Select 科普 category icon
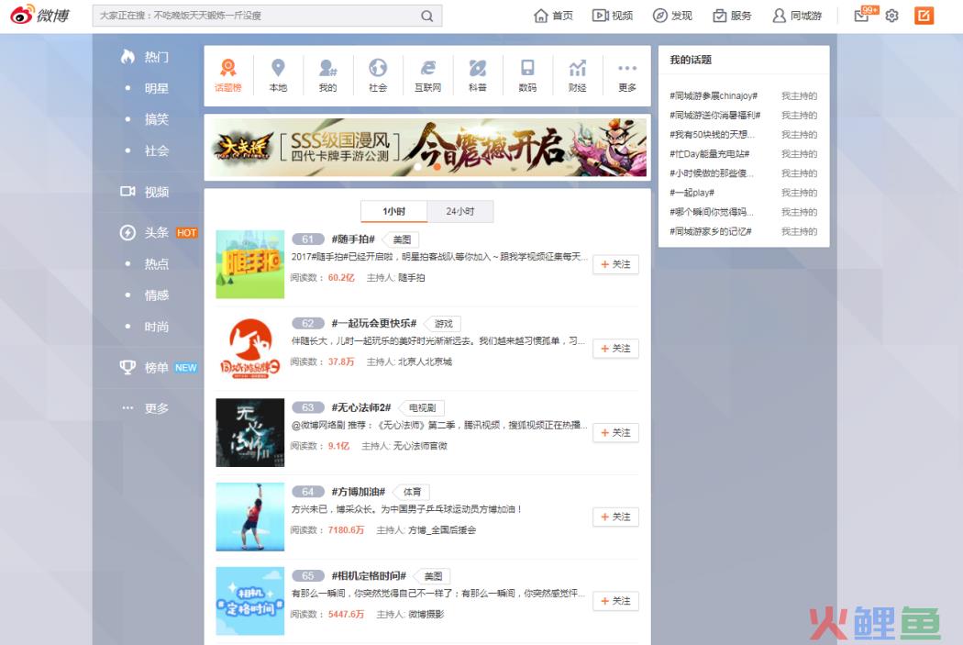The height and width of the screenshot is (645, 963). coord(478,75)
